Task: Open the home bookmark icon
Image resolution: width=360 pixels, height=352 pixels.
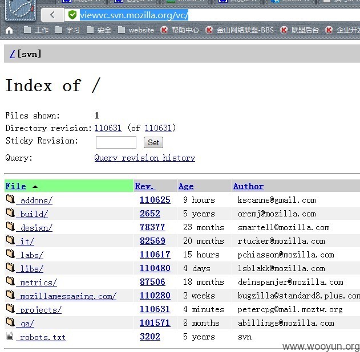Action: coord(9,30)
